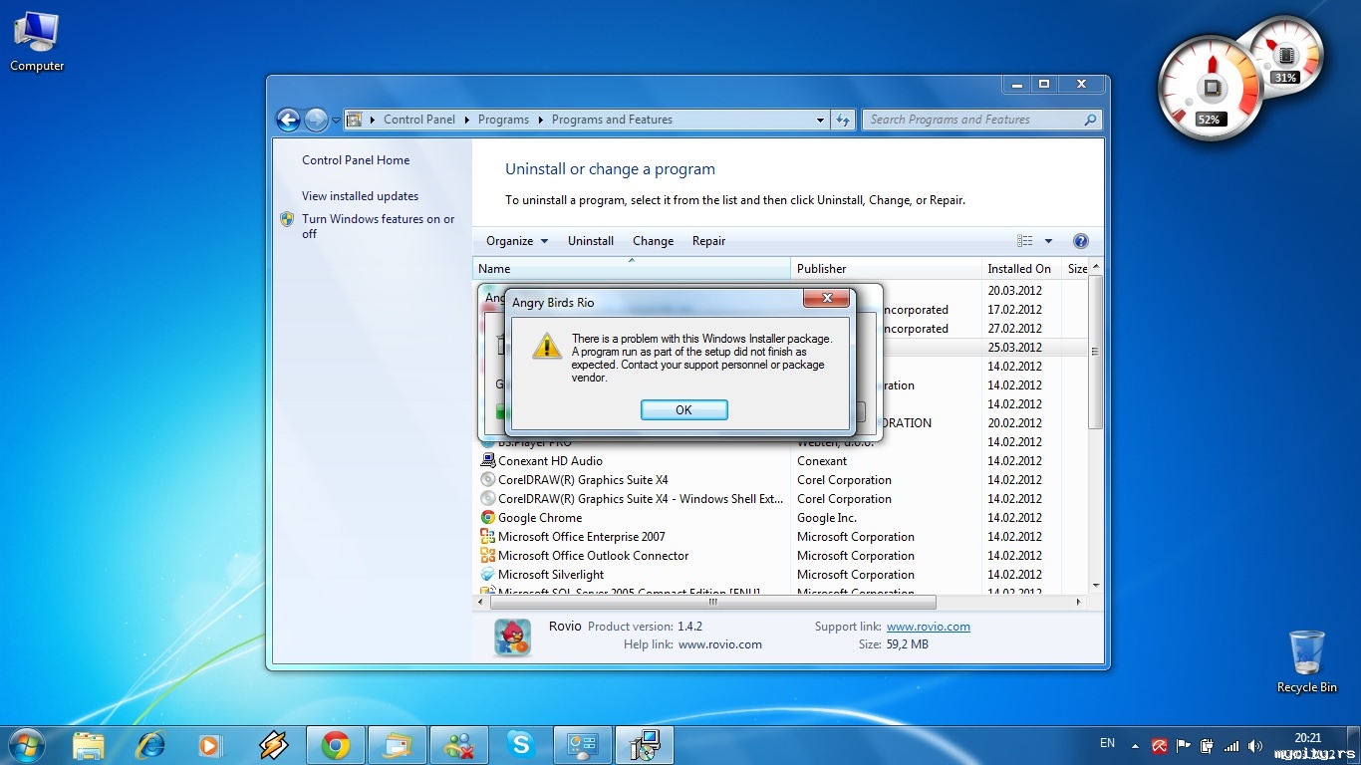Screen dimensions: 1361x765
Task: Open the Organize menu
Action: (x=517, y=241)
